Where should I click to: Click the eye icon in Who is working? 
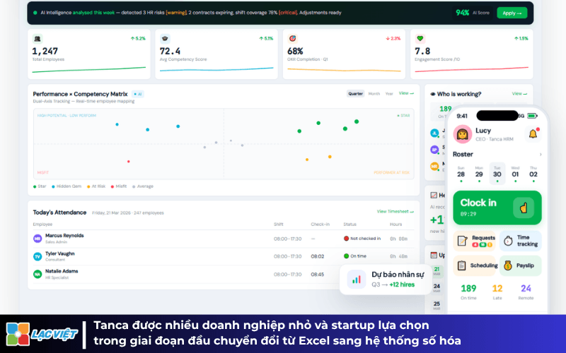[432, 94]
